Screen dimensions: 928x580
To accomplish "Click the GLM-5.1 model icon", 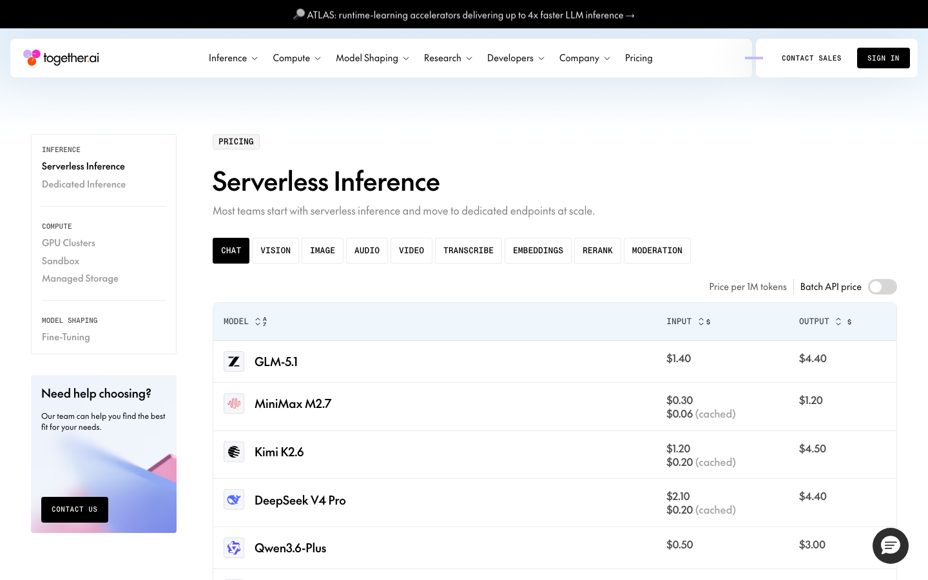I will 234,362.
